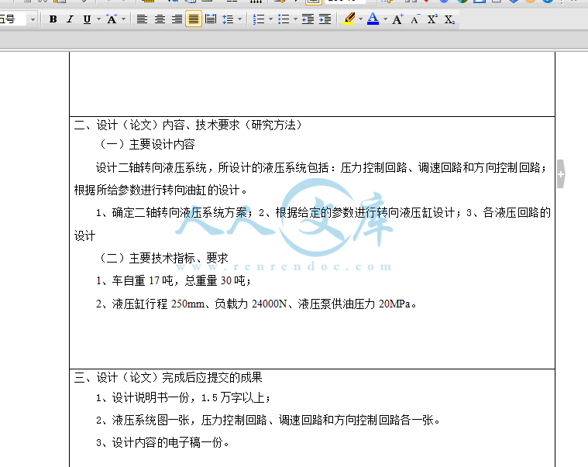Open font color dropdown arrow
This screenshot has height=467, width=588.
[385, 19]
